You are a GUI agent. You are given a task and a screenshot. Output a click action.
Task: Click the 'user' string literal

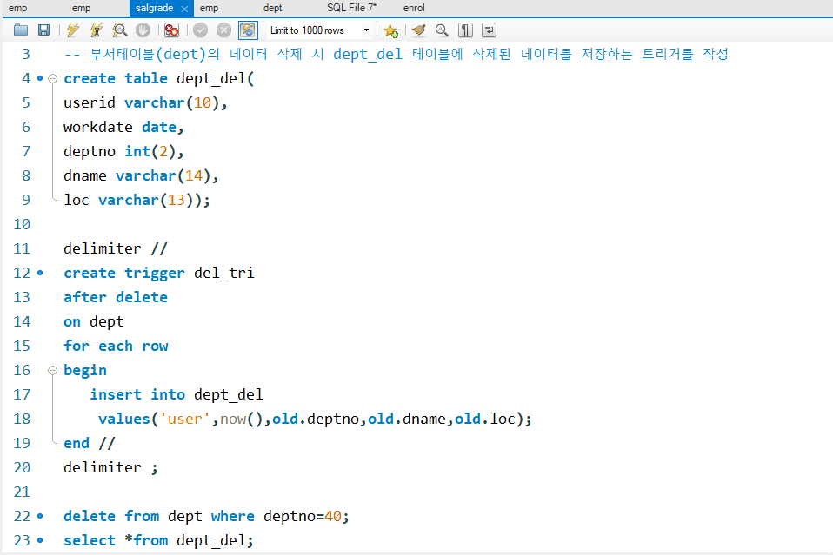[185, 419]
